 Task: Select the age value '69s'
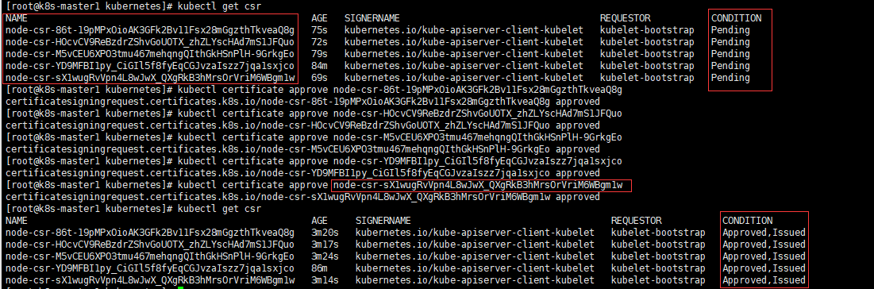[x=319, y=78]
